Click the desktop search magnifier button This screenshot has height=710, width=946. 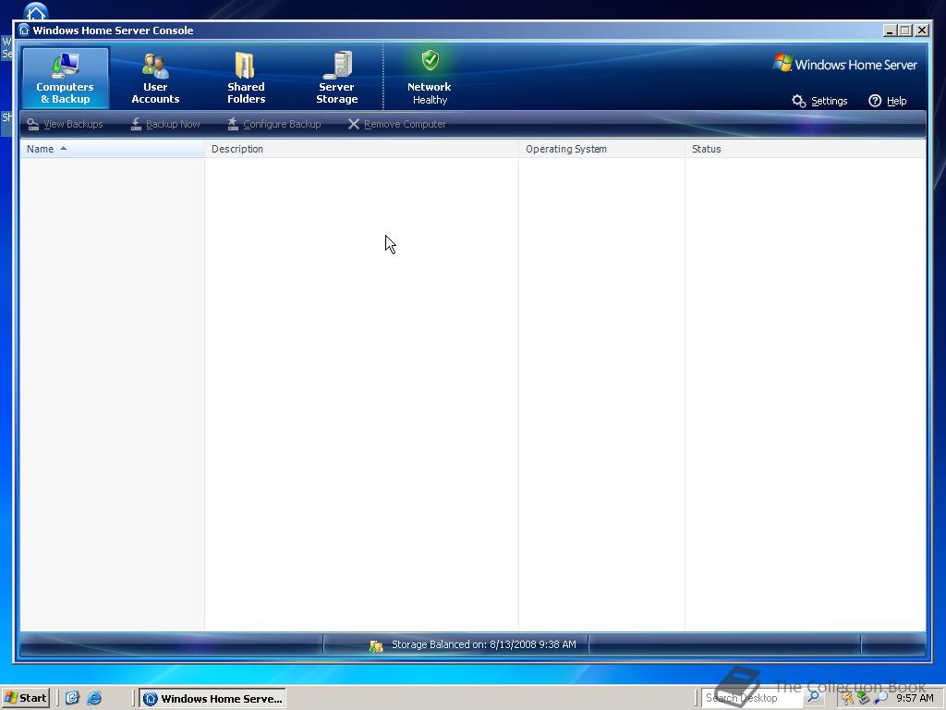click(814, 697)
